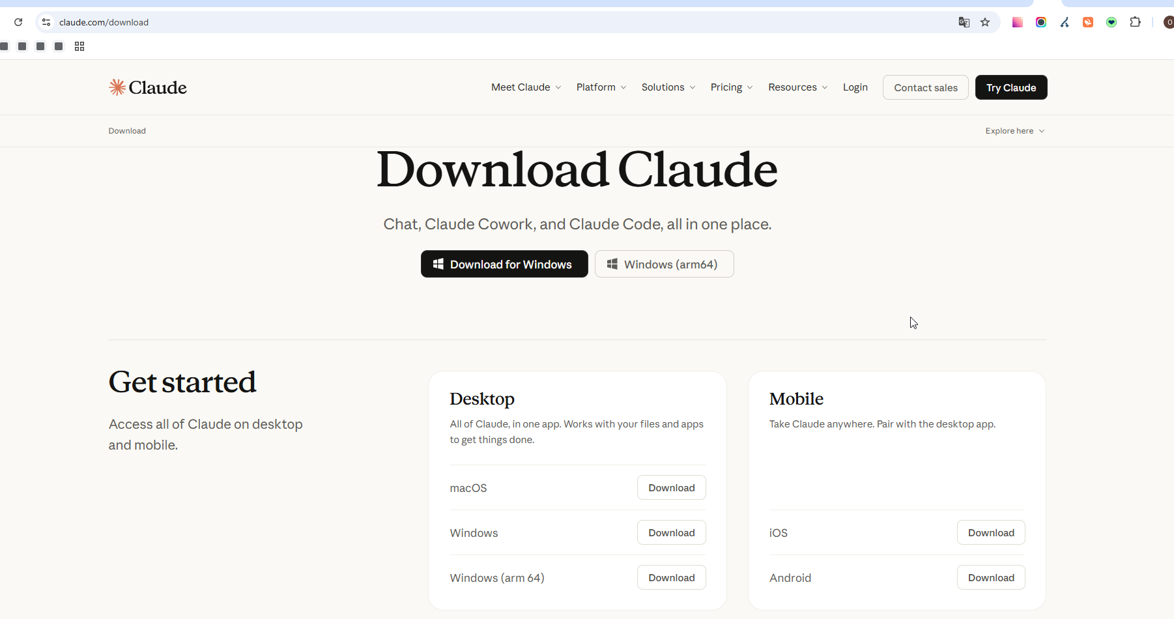The image size is (1174, 619).
Task: Click Download in the Windows (arm 64) row
Action: (672, 577)
